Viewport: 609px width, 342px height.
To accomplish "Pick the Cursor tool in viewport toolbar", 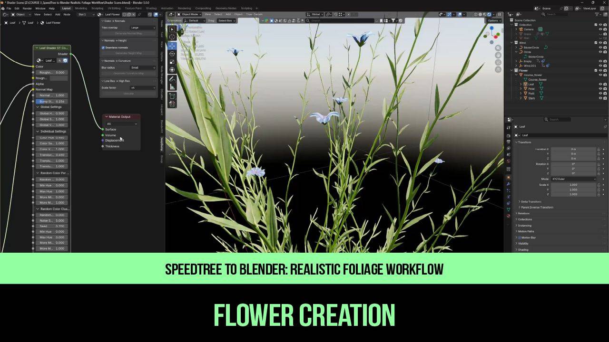I will pos(172,38).
